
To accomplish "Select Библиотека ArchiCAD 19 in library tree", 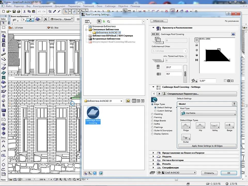I will pyautogui.click(x=108, y=33).
